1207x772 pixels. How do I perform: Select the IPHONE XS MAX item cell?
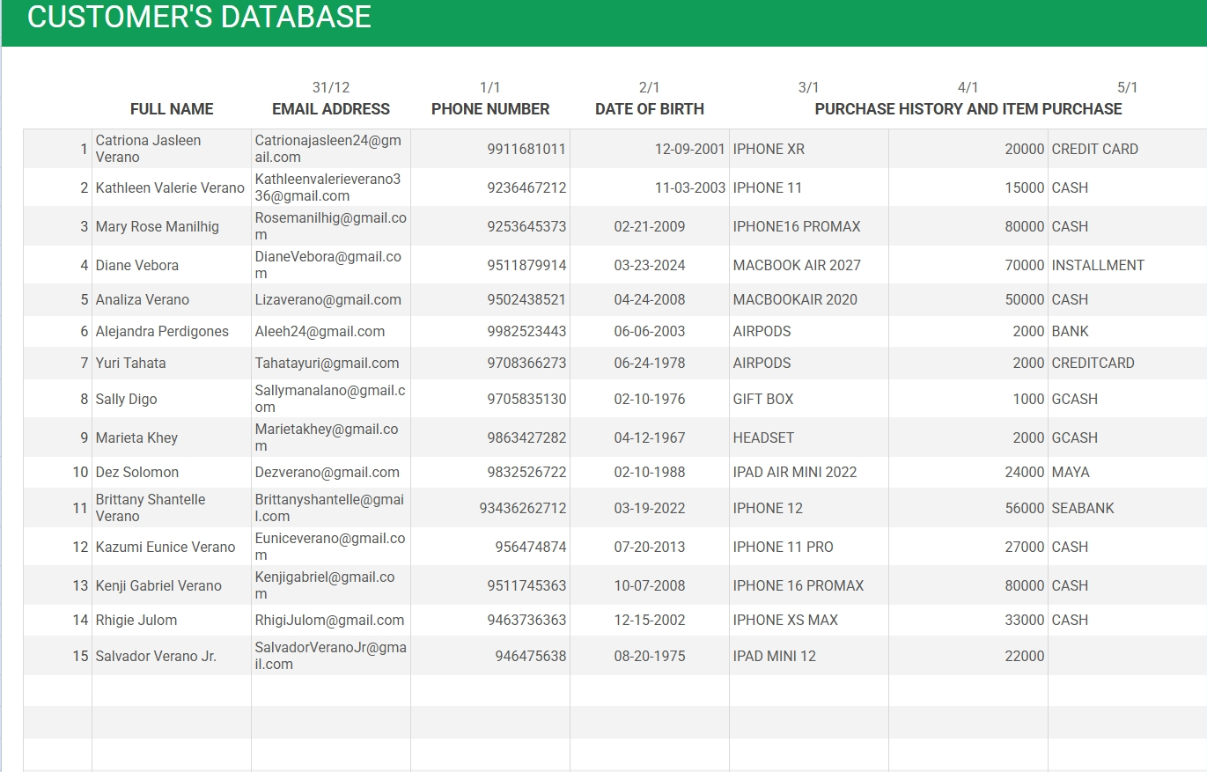(809, 620)
